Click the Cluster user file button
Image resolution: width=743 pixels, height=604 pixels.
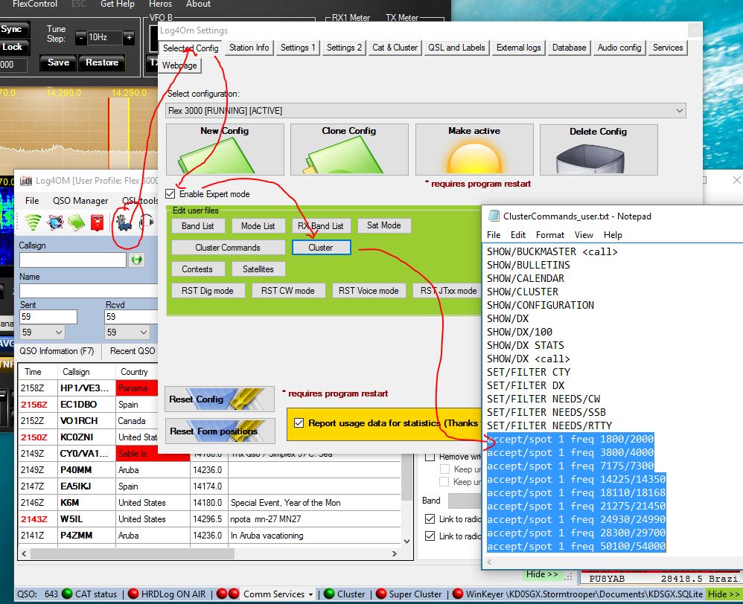click(x=321, y=248)
